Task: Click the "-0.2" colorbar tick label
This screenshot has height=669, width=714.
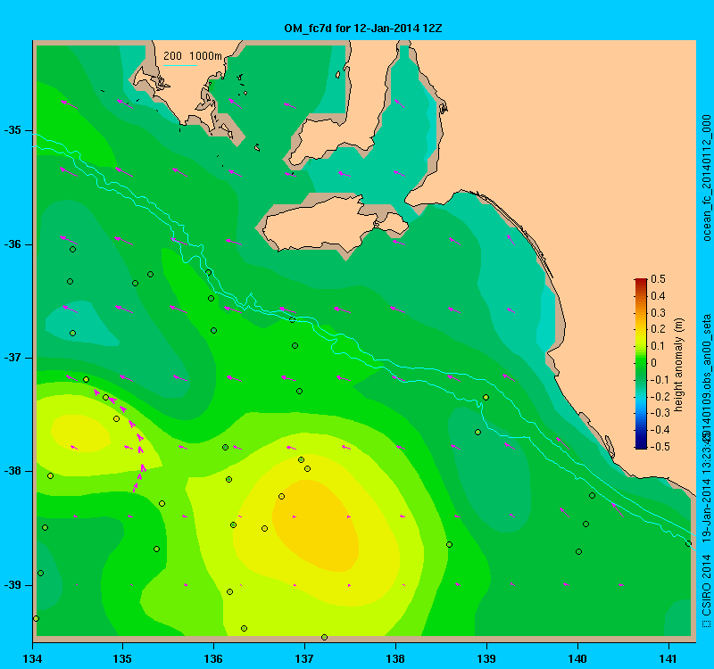Action: [660, 396]
